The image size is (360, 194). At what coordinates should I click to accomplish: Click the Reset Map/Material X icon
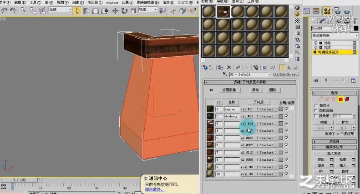pos(229,67)
